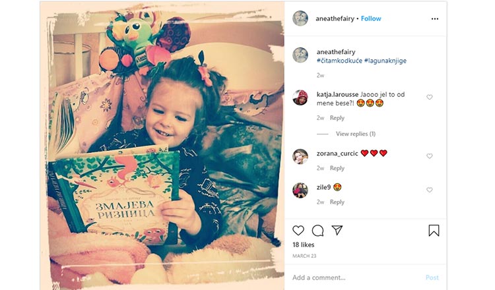Image resolution: width=495 pixels, height=290 pixels.
Task: Like zorana_curcic's comment with heart
Action: pyautogui.click(x=430, y=156)
